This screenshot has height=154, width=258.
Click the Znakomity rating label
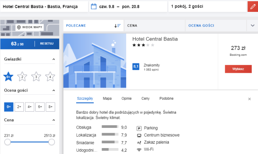pos(152,65)
